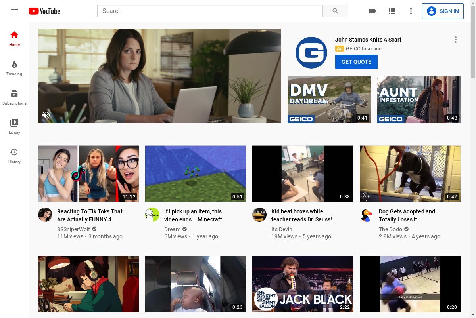Click The Dodo channel name
This screenshot has width=476, height=318.
(390, 229)
